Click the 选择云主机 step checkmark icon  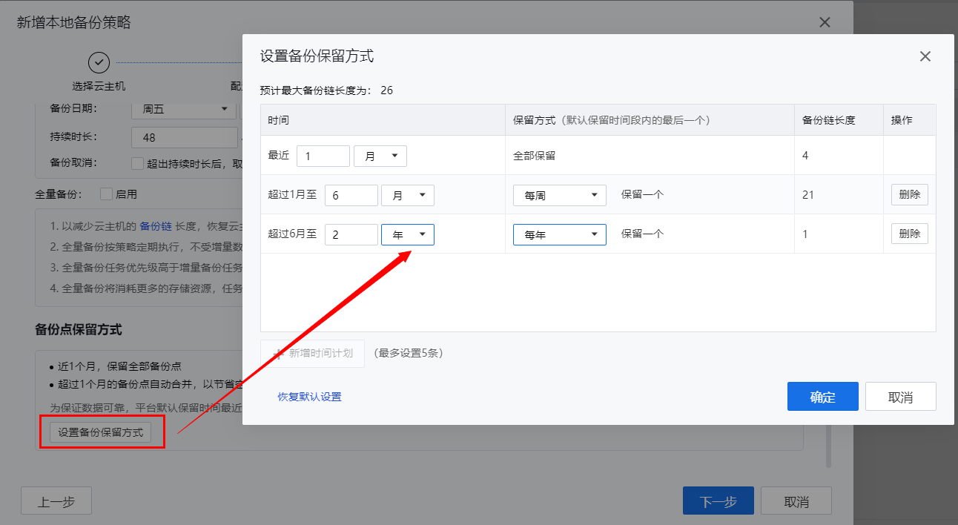click(x=99, y=62)
